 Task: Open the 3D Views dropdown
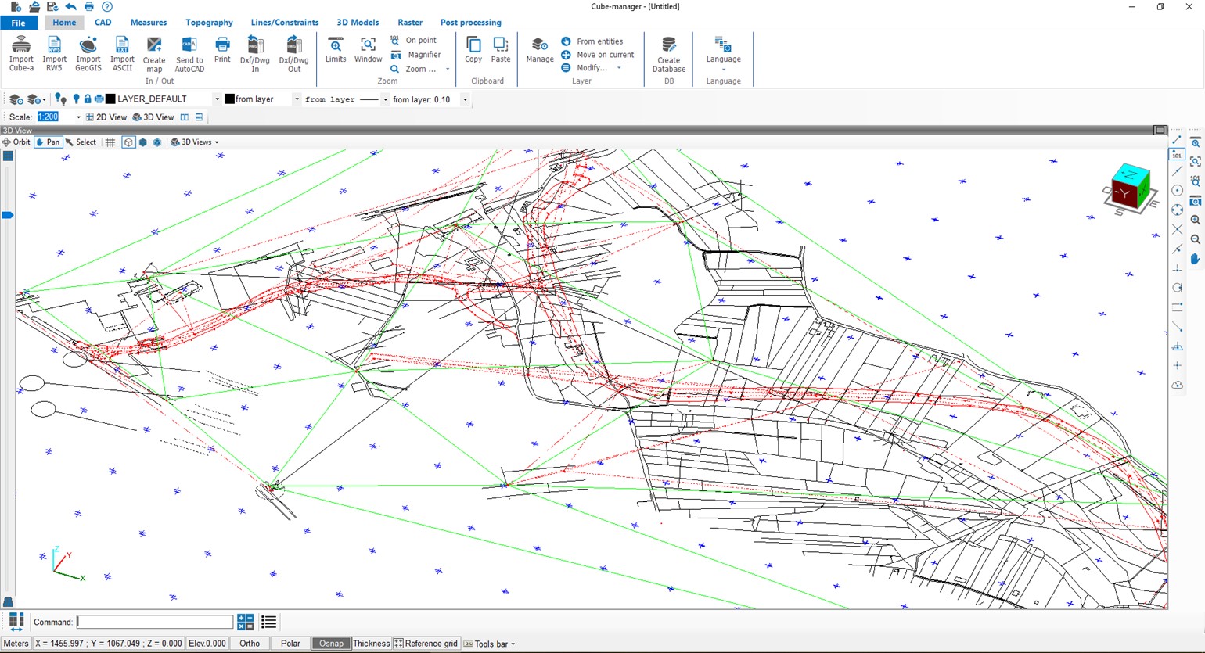point(196,142)
